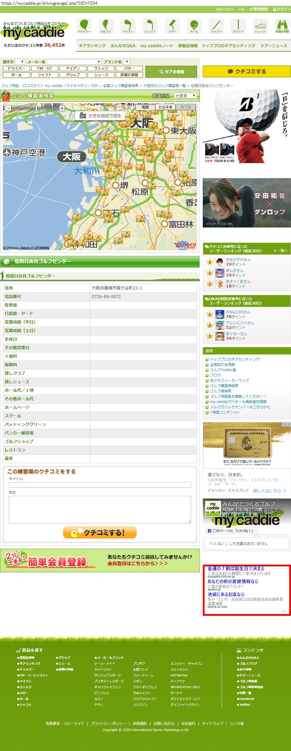Open the rangefinder binoculars icon
This screenshot has height=751, width=291.
[282, 26]
